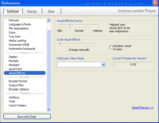Open the Plug-ins tab
159x123 pixels.
[x=32, y=11]
